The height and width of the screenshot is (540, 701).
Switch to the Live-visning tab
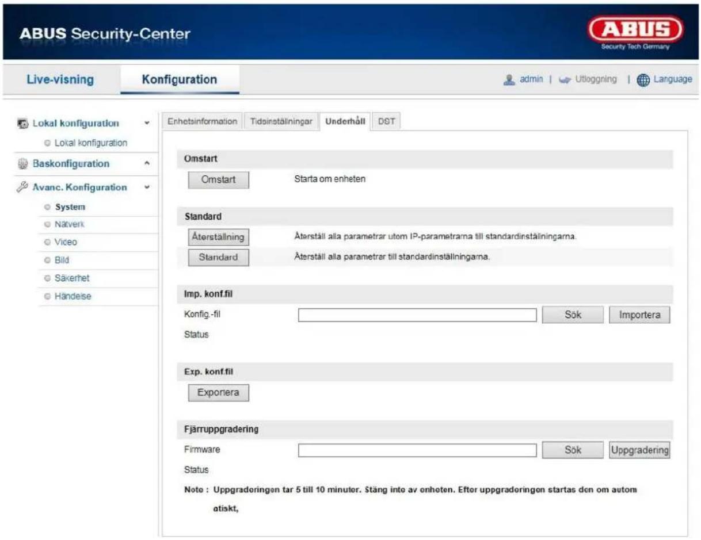point(60,79)
